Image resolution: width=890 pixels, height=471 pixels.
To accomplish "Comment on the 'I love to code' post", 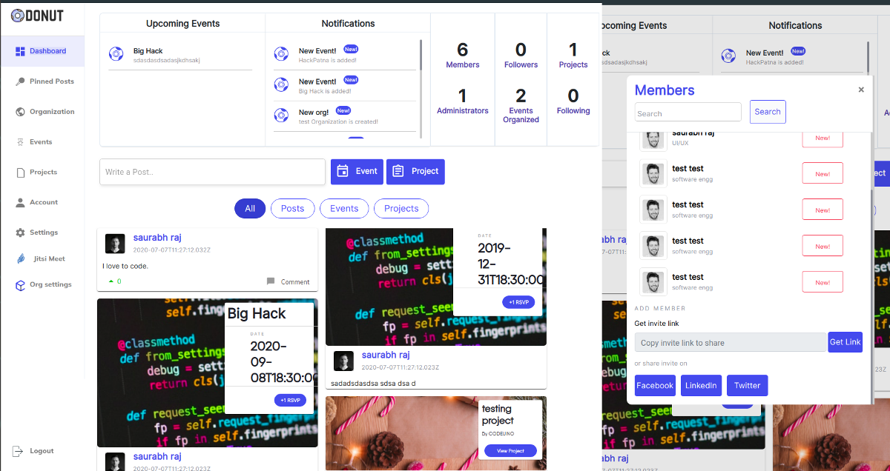I will [x=289, y=281].
